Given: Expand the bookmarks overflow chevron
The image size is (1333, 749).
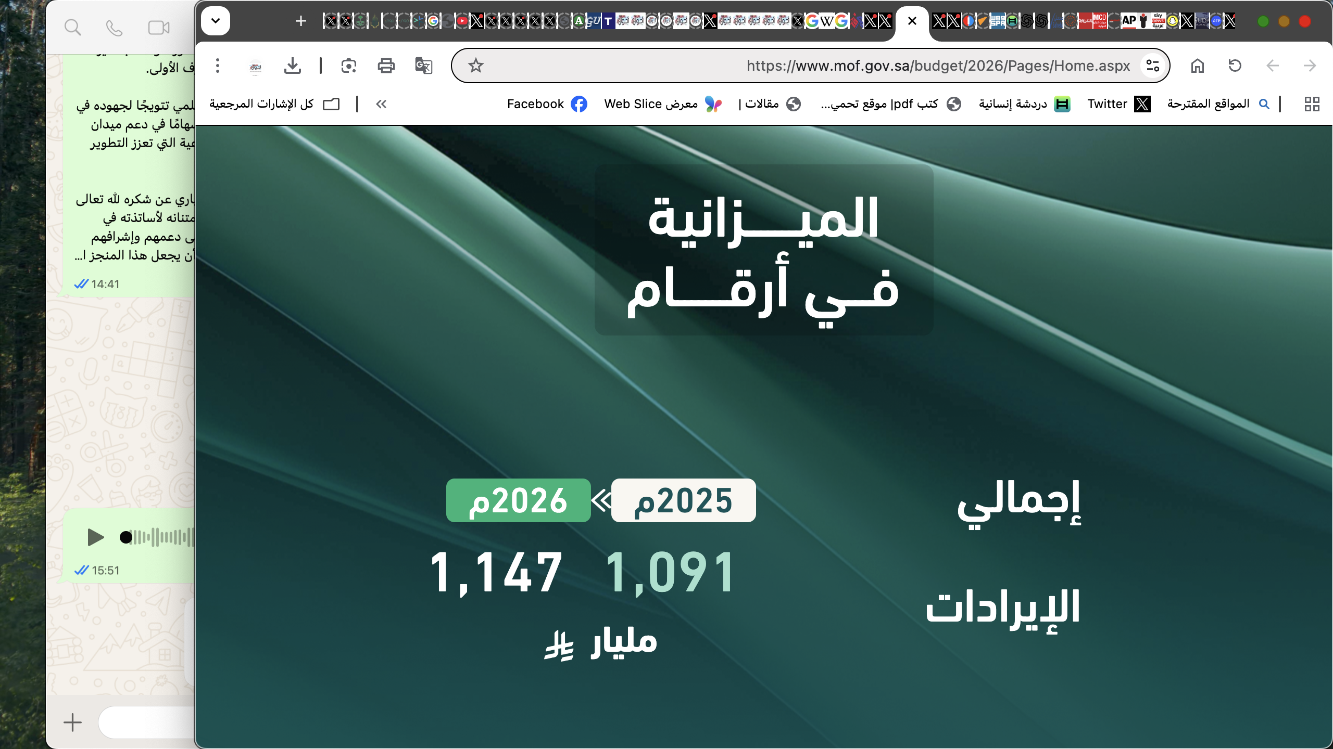Looking at the screenshot, I should point(381,104).
